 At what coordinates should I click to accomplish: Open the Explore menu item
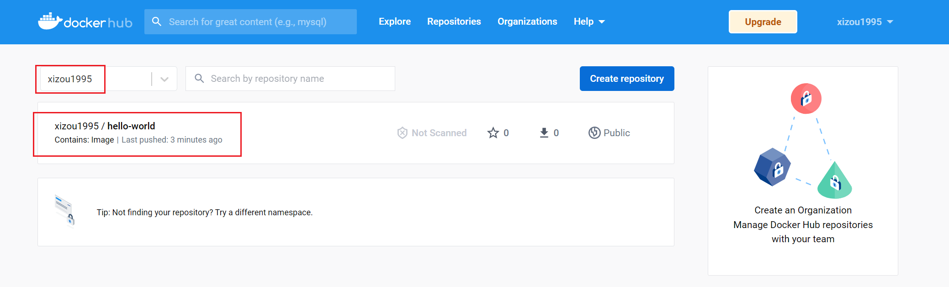coord(395,21)
